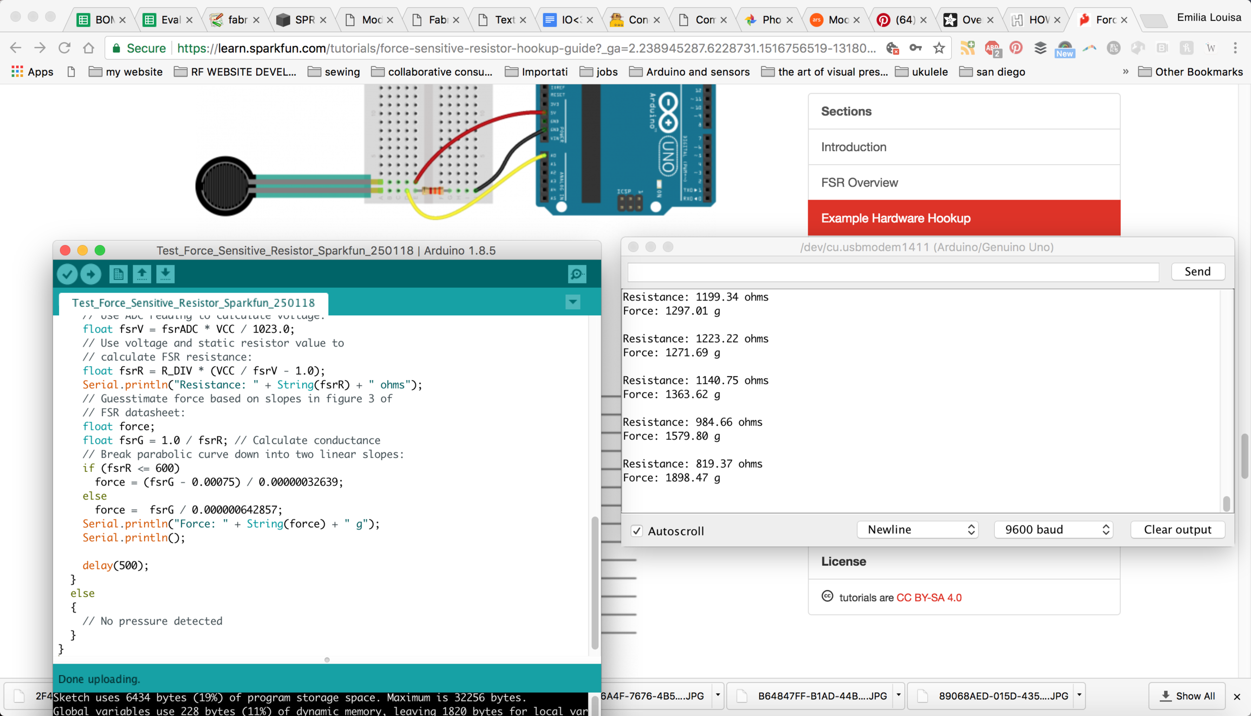Open the CC BY-SA 4.0 license link
The height and width of the screenshot is (716, 1251).
tap(929, 597)
